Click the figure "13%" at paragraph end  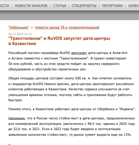point(127,135)
